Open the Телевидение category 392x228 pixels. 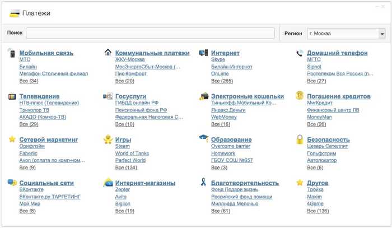tap(39, 96)
